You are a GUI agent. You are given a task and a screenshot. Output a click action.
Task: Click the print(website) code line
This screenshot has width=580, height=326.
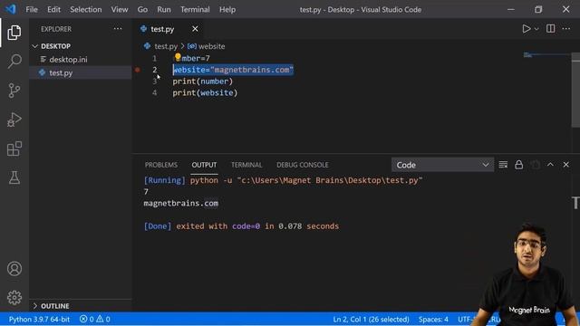coord(205,92)
